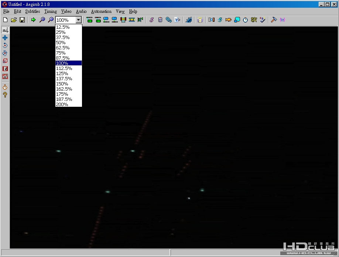Cycle override tag hiding mode
Viewport: 339px width, 257px height.
coord(282,20)
